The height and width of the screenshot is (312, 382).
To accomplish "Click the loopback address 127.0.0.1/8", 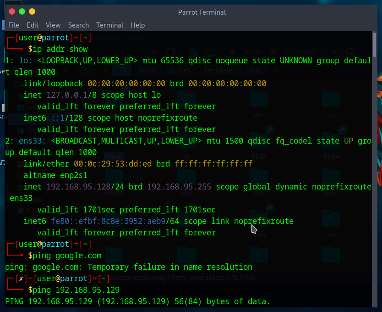I will click(71, 95).
